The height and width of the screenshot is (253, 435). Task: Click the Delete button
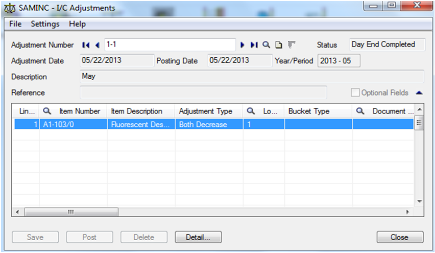pos(143,237)
